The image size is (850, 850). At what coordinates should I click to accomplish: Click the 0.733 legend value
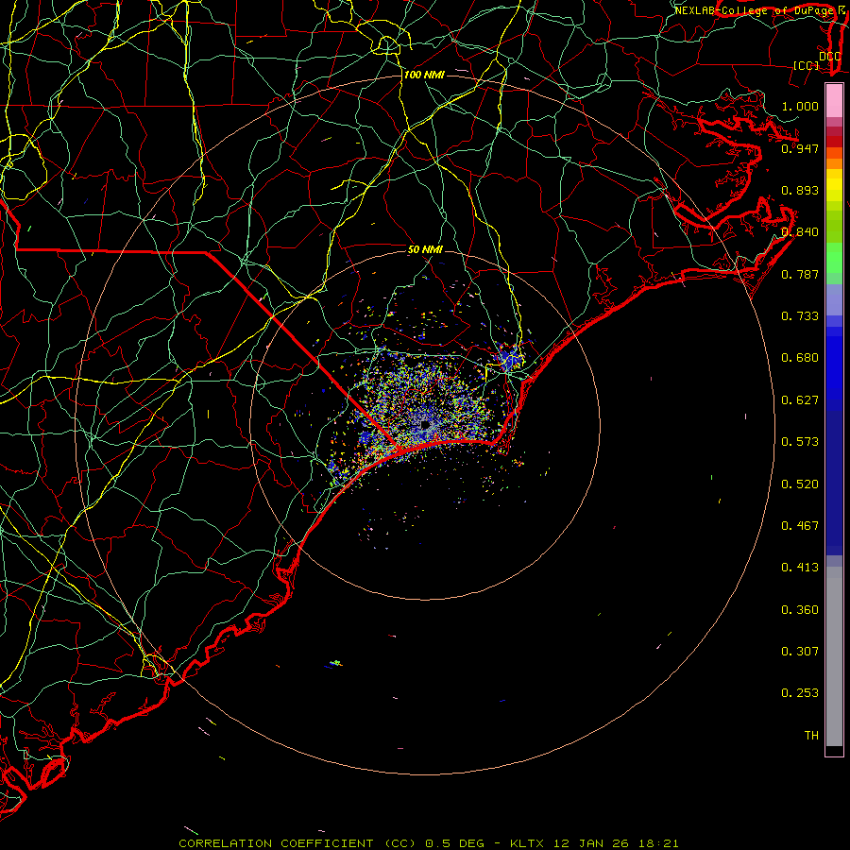[800, 316]
